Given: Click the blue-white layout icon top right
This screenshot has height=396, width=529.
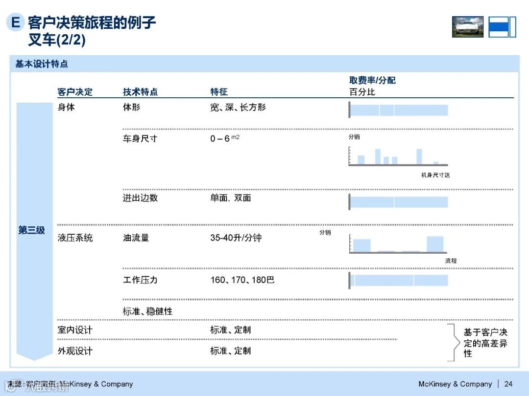Looking at the screenshot, I should [x=503, y=27].
